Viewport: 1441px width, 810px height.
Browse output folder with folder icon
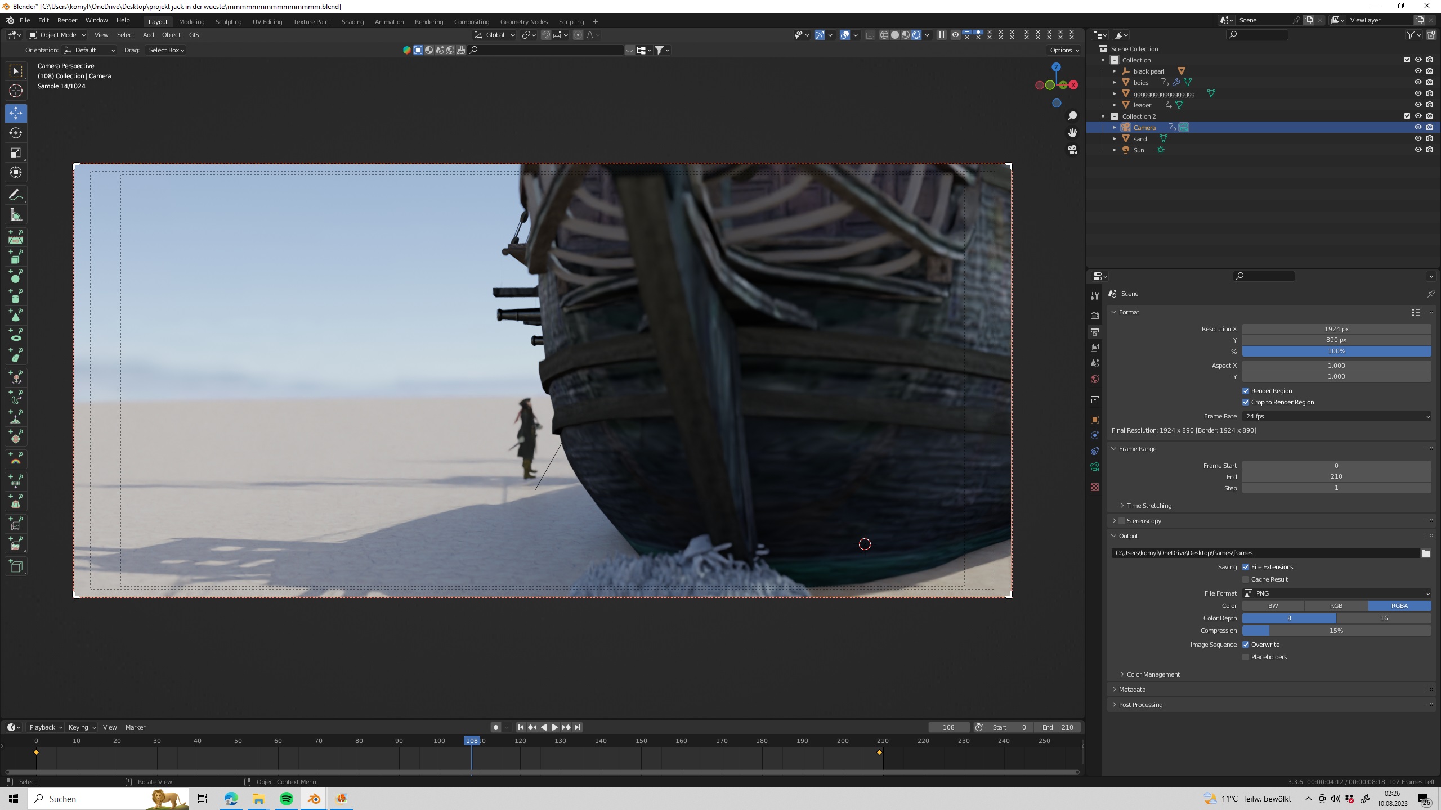click(x=1426, y=553)
